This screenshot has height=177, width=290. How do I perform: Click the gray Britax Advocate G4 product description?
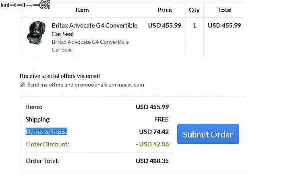(x=90, y=46)
